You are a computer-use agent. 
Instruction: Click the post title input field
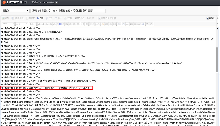pos(68,10)
